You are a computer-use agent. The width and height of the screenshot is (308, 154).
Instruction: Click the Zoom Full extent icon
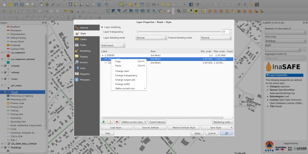point(70,5)
